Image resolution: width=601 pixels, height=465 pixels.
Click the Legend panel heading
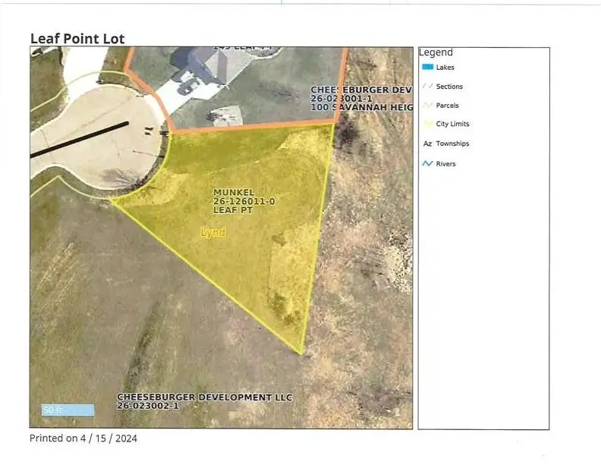(x=436, y=52)
